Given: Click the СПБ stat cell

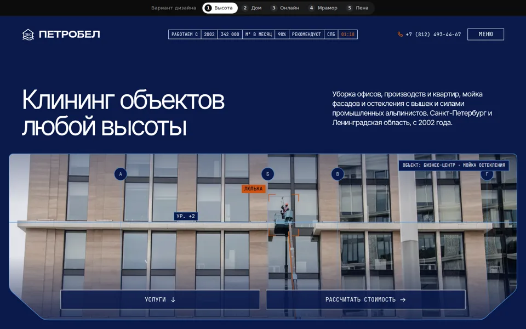Looking at the screenshot, I should click(x=331, y=34).
